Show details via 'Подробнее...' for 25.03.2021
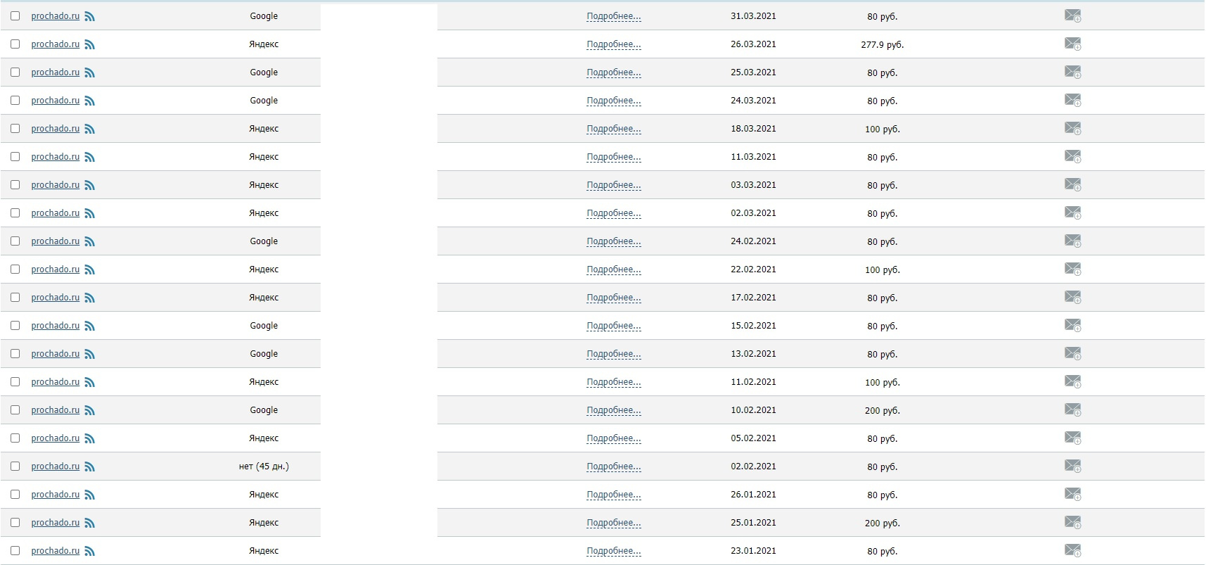 coord(614,72)
